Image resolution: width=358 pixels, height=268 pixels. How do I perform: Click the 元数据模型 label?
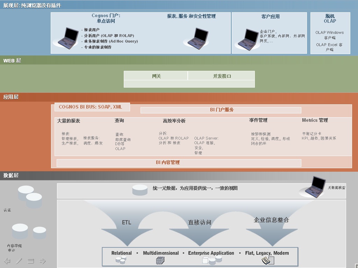point(337,187)
